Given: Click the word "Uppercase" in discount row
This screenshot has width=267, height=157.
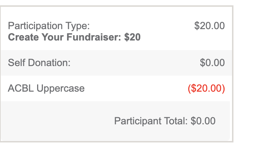Looking at the screenshot, I should [61, 88].
